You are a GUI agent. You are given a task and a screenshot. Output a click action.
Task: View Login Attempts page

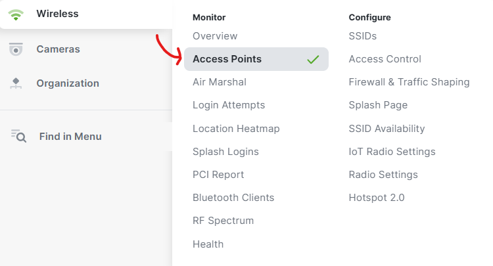[x=229, y=105]
